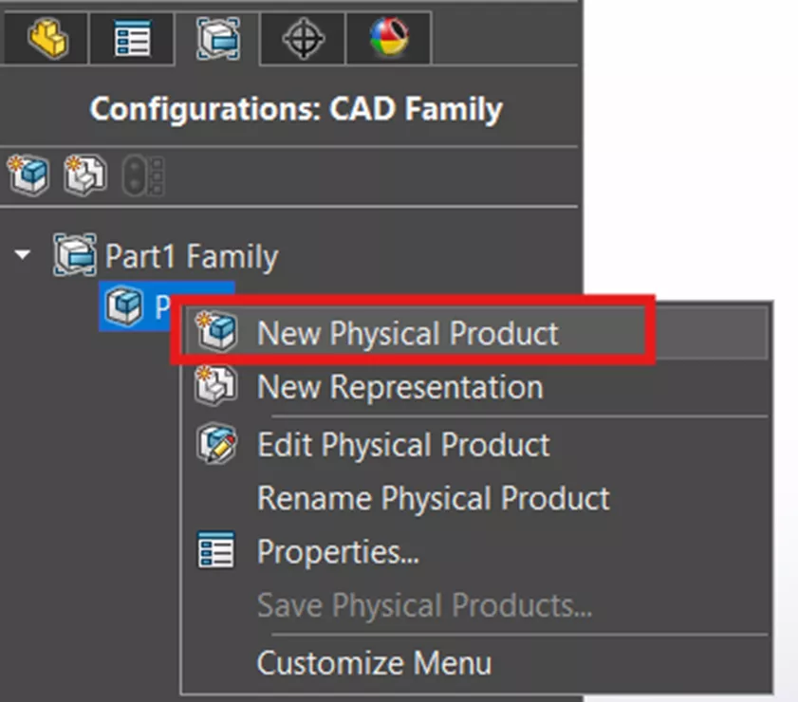
Task: Choose New Representation from the context menu
Action: click(399, 387)
